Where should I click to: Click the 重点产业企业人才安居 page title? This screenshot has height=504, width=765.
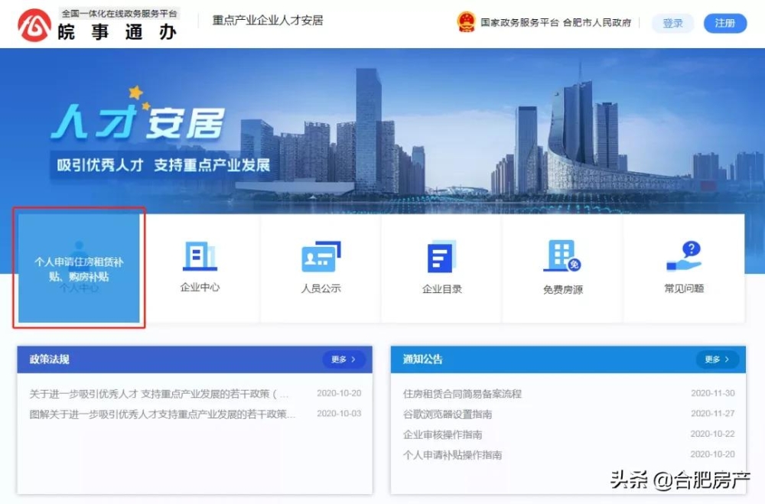[x=267, y=21]
